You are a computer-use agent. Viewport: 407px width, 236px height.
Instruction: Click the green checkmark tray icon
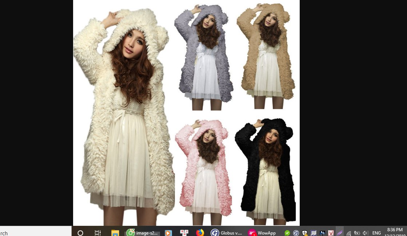[x=287, y=233]
